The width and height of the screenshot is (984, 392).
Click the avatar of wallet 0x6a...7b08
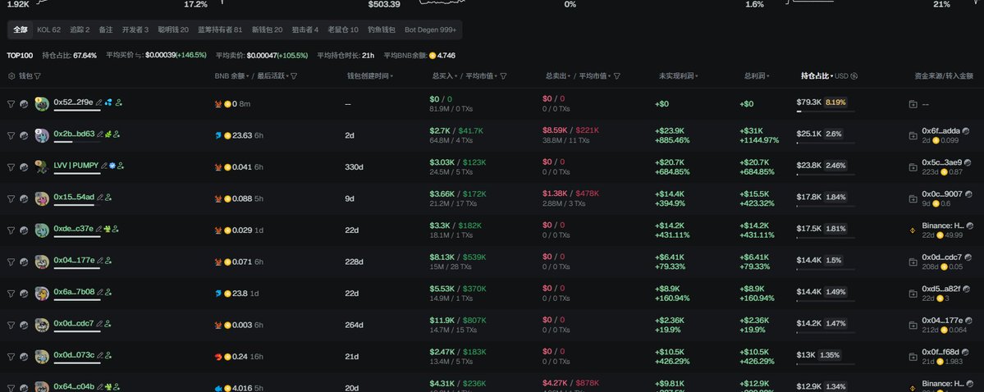tap(42, 293)
